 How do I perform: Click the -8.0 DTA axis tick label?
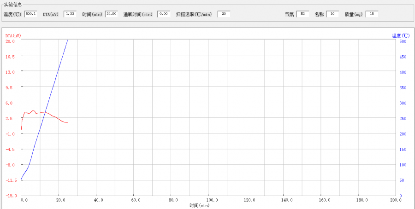pyautogui.click(x=10, y=165)
